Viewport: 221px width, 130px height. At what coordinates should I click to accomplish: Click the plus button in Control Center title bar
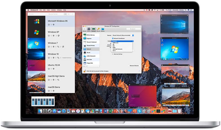click(x=73, y=14)
